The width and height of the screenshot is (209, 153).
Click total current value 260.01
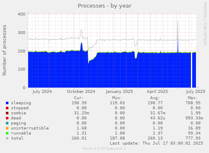[79, 138]
